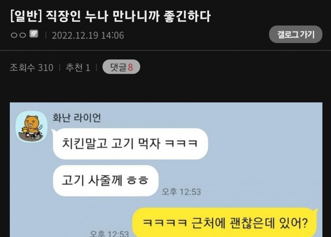Image resolution: width=331 pixels, height=237 pixels.
Task: Click the horizontal divider below the post header
Action: 165,51
